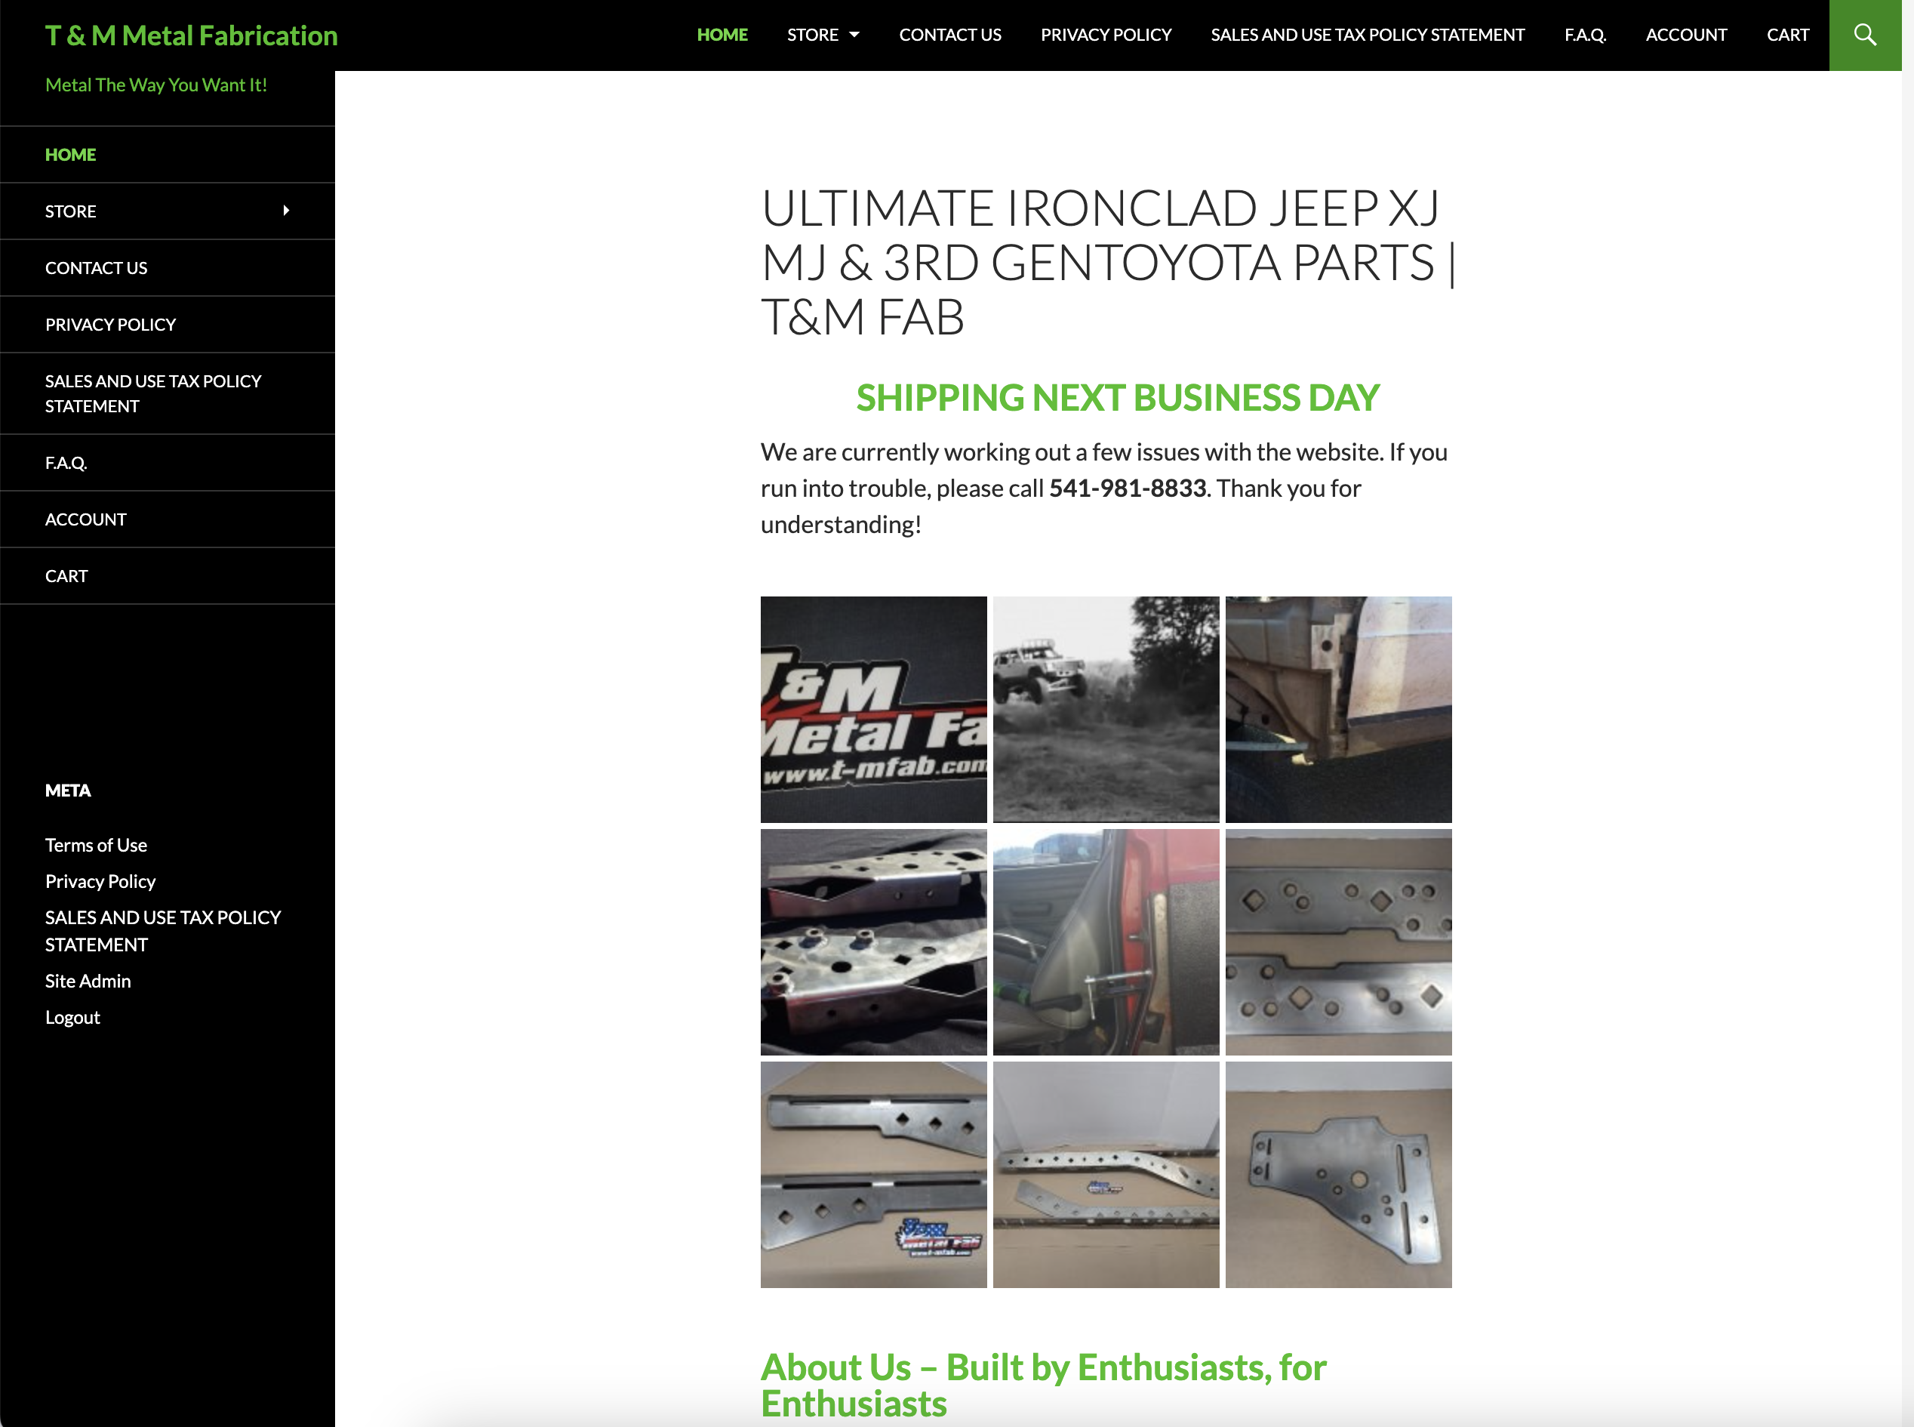Click the T & M Metal Fabrication site title

tap(191, 35)
